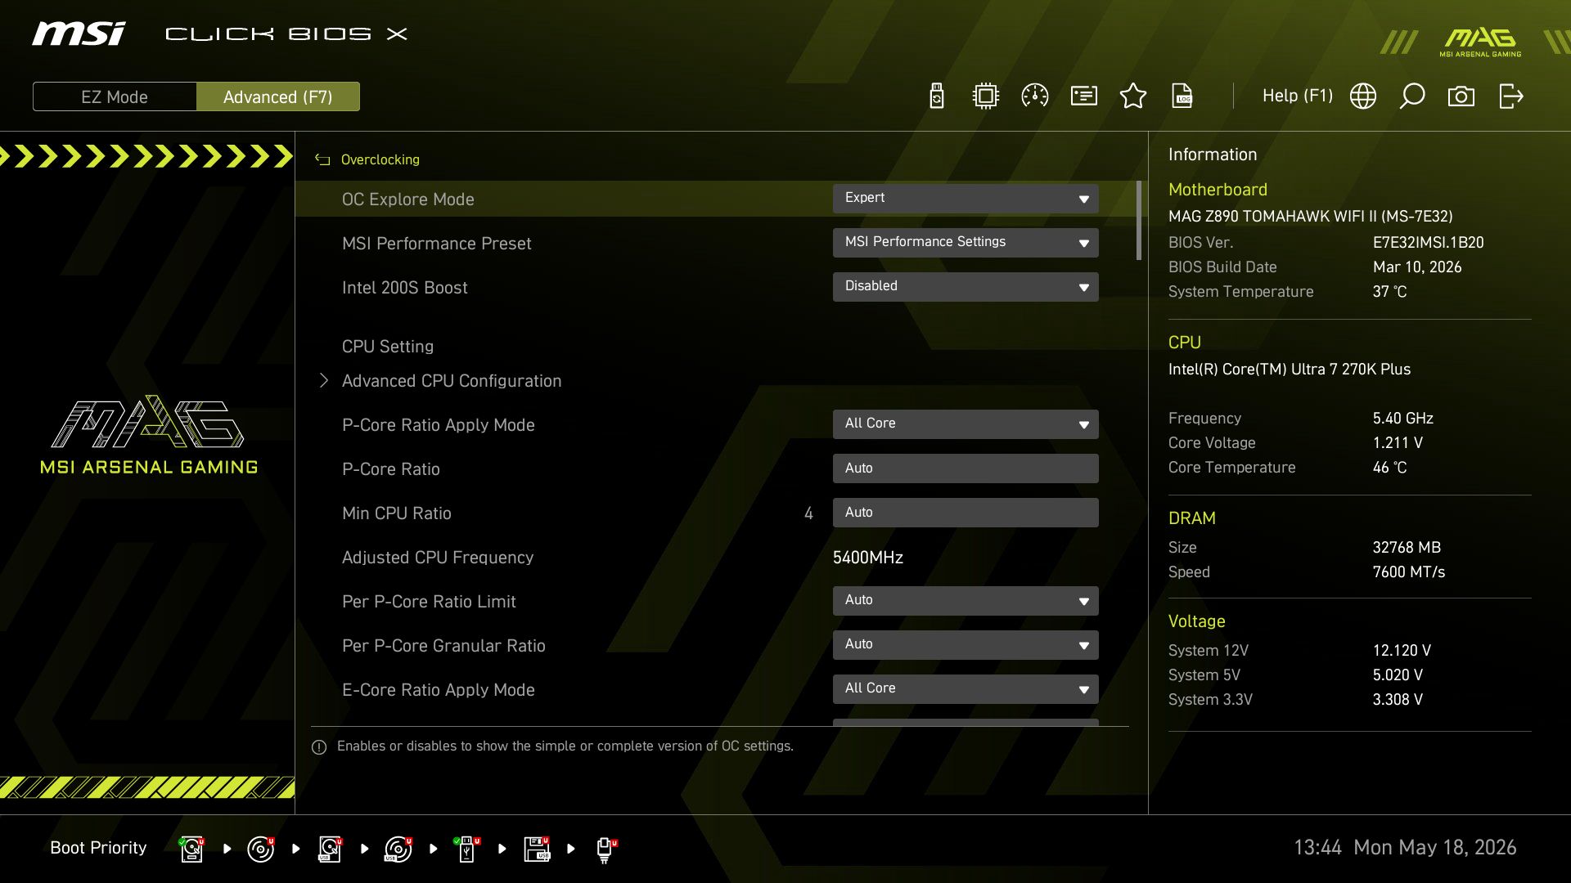The height and width of the screenshot is (883, 1571).
Task: Open the P-Core Ratio Apply Mode dropdown
Action: point(966,424)
